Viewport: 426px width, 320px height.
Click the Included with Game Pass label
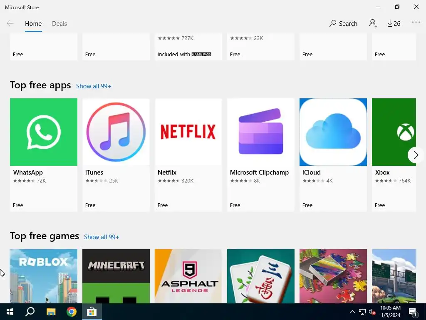pos(184,55)
